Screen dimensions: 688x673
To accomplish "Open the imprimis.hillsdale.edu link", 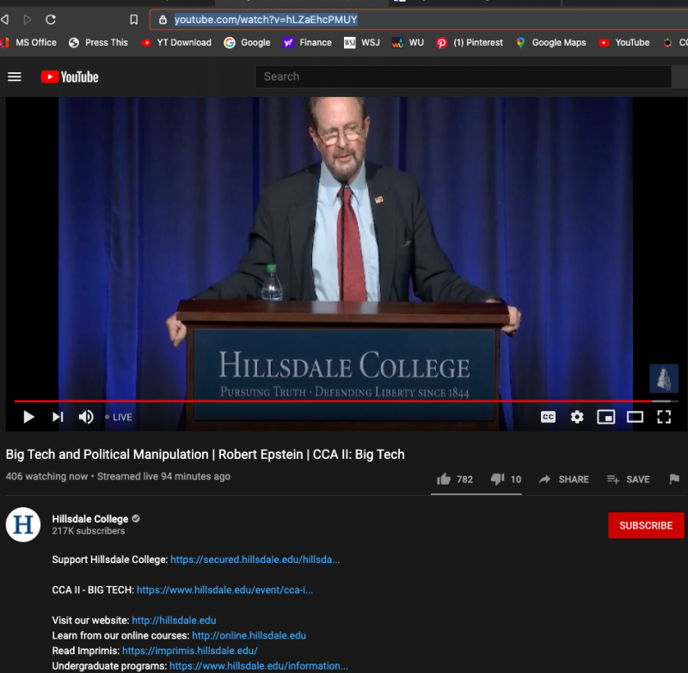I will pyautogui.click(x=189, y=651).
